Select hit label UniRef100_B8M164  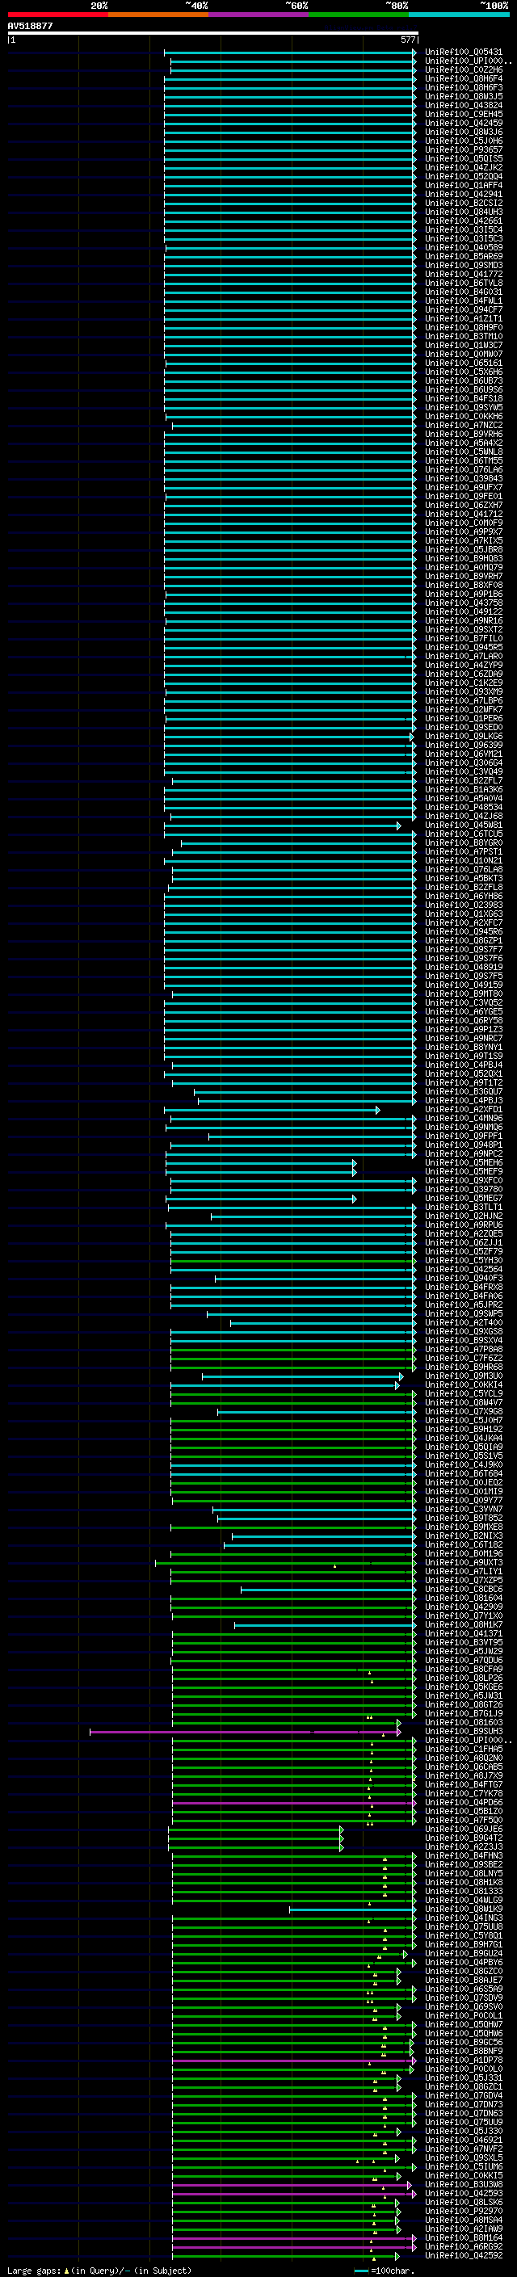pos(464,2238)
